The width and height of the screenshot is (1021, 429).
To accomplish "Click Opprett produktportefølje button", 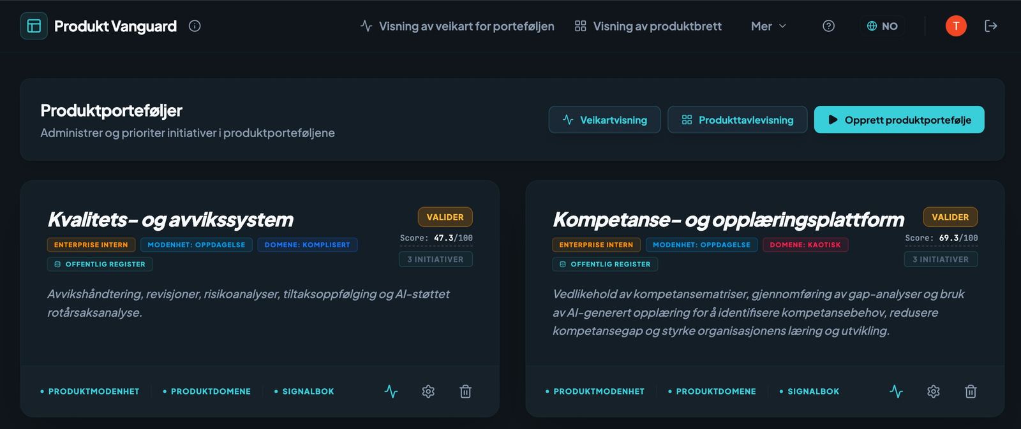I will (x=899, y=120).
